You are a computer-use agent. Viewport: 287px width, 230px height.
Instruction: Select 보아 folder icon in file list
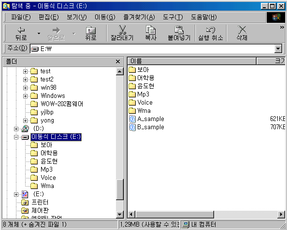[132, 70]
